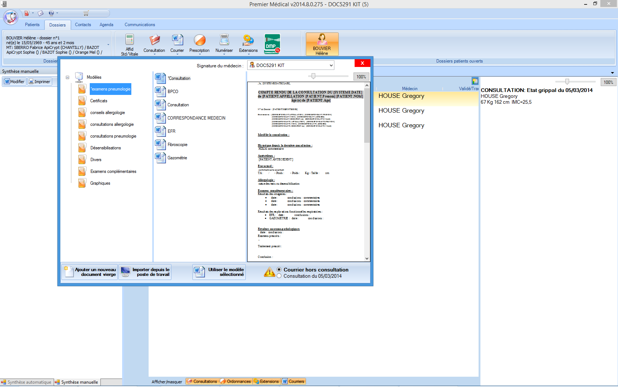The height and width of the screenshot is (387, 618).
Task: Toggle Ordonnances filter in Afficher/masquer bar
Action: pyautogui.click(x=235, y=381)
